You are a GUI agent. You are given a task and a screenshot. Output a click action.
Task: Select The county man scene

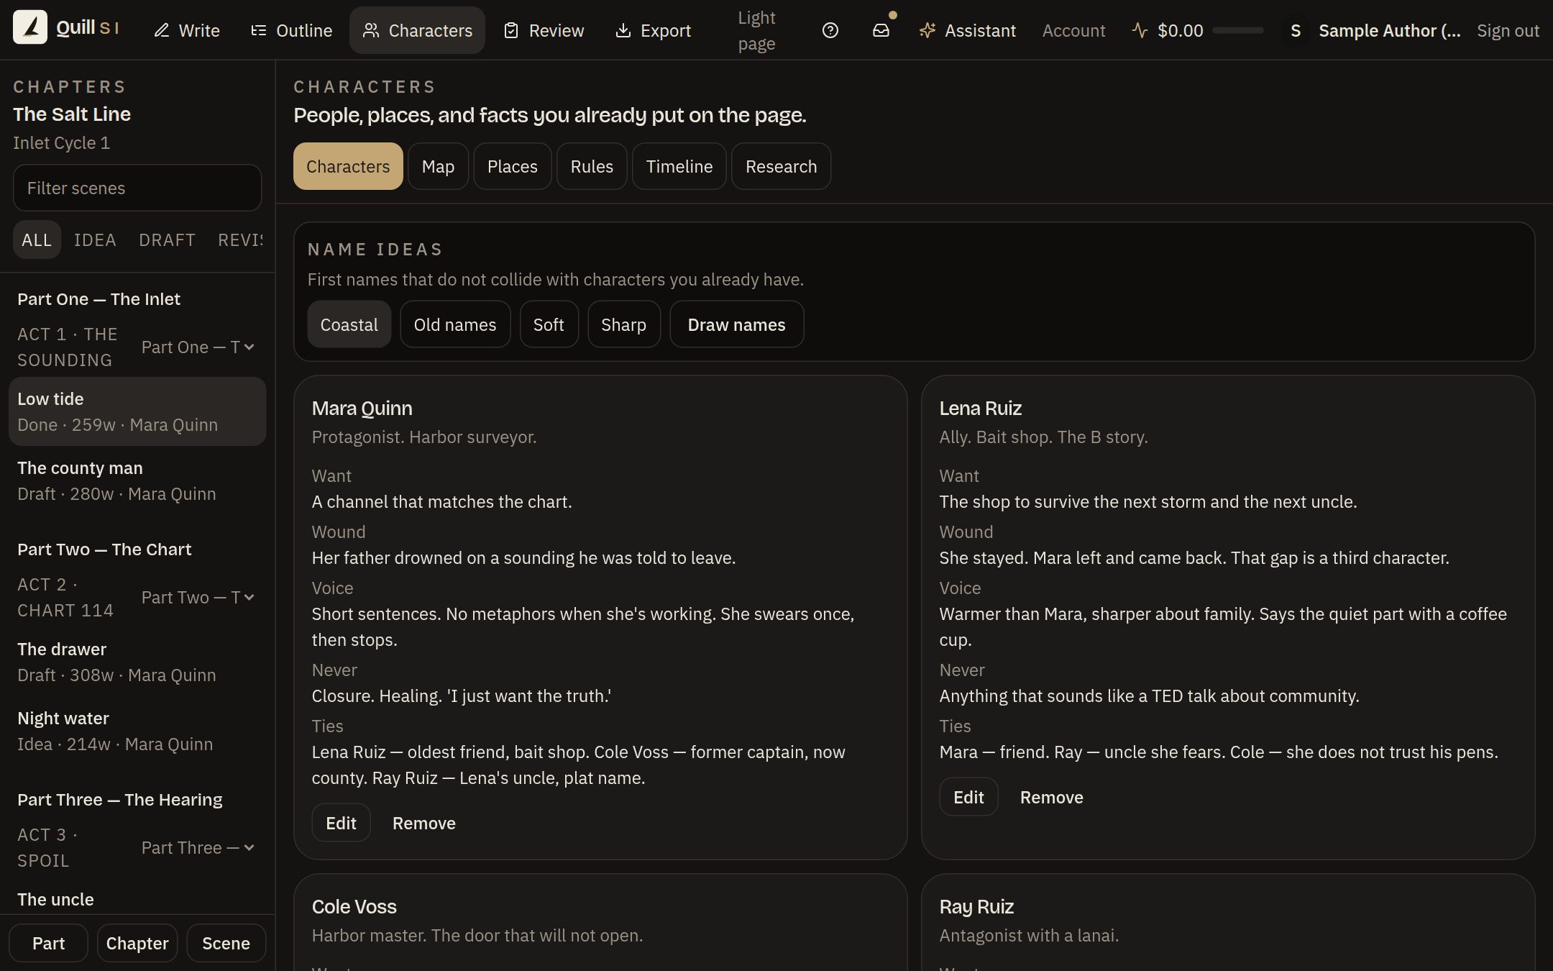(137, 480)
